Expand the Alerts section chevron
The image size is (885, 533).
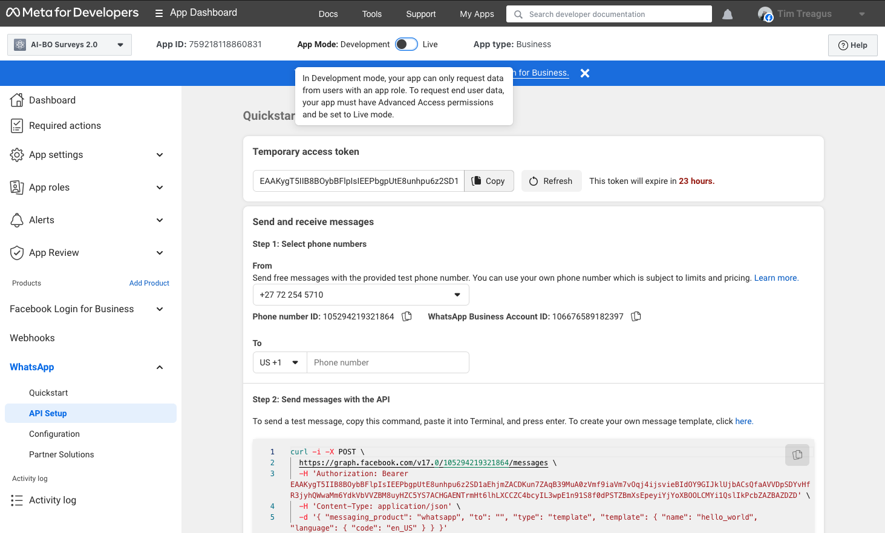tap(160, 220)
